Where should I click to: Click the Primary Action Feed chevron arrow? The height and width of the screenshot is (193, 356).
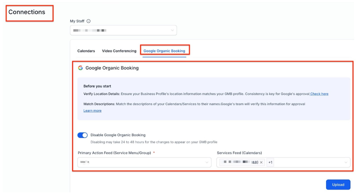[207, 163]
